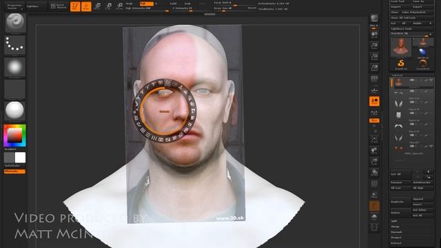Click the Xpose icon at shelf bottom
The image size is (441, 248).
[374, 227]
